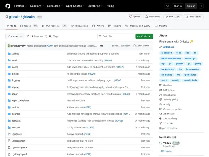Switch to the Discussions tab
Image resolution: width=209 pixels, height=157 pixels.
(x=79, y=26)
